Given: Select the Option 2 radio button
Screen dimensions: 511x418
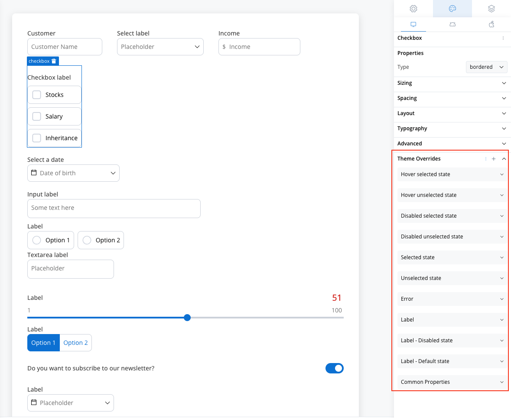Looking at the screenshot, I should tap(87, 240).
